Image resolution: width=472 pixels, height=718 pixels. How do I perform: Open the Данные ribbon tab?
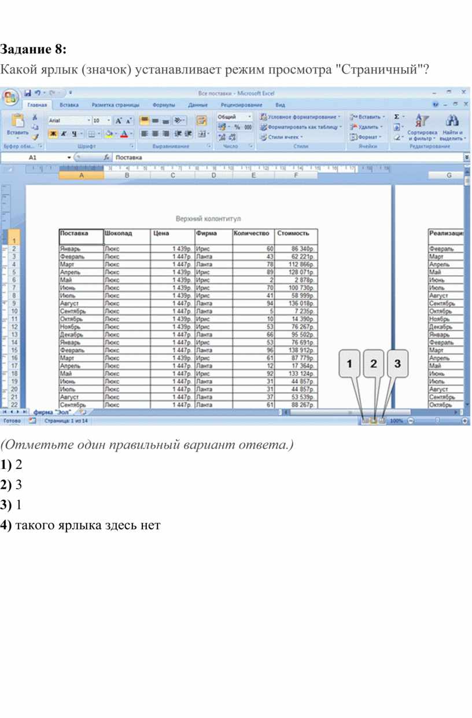tap(198, 105)
